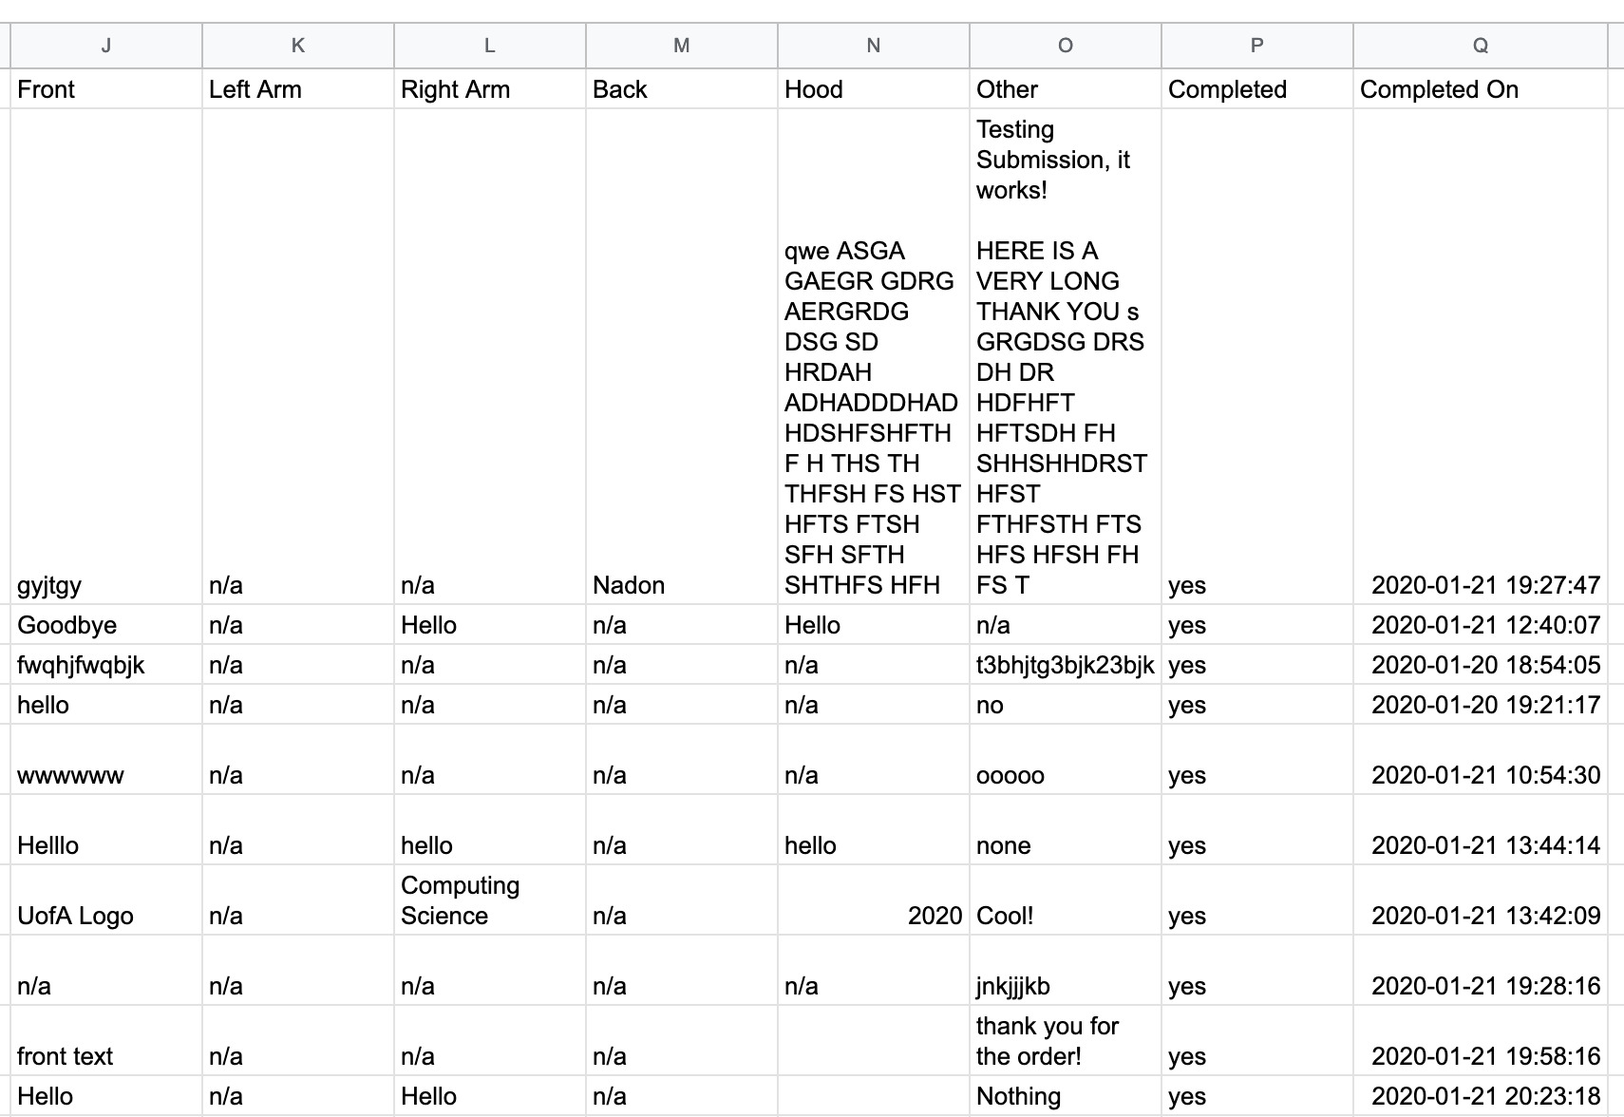The height and width of the screenshot is (1117, 1624).
Task: Select the entire column N
Action: tap(874, 46)
